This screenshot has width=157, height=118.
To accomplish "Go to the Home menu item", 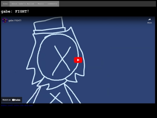I will click(5, 4).
